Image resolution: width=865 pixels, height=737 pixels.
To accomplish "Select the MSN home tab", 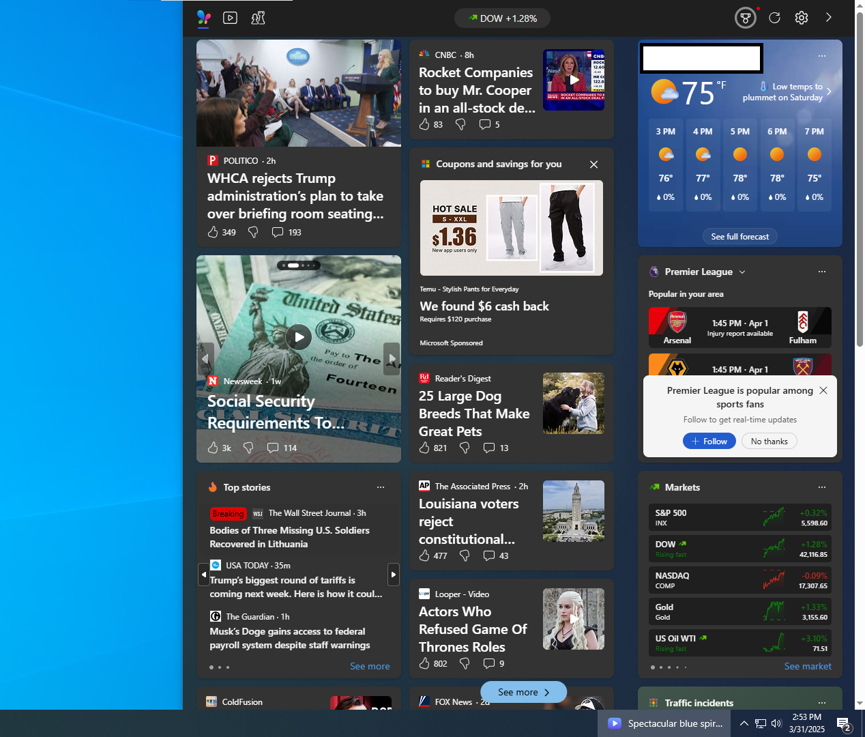I will [203, 18].
